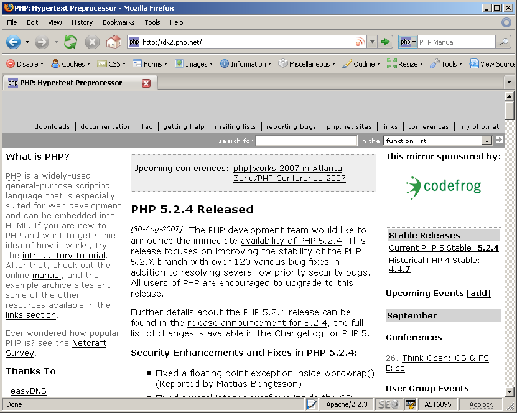Click the getting help navigation link
The width and height of the screenshot is (517, 413).
(x=184, y=126)
